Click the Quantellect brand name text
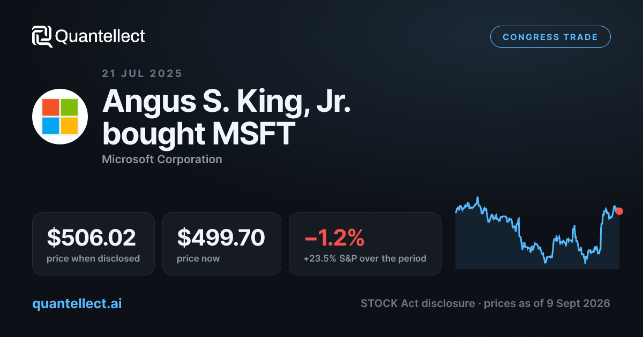The image size is (643, 337). pos(100,36)
